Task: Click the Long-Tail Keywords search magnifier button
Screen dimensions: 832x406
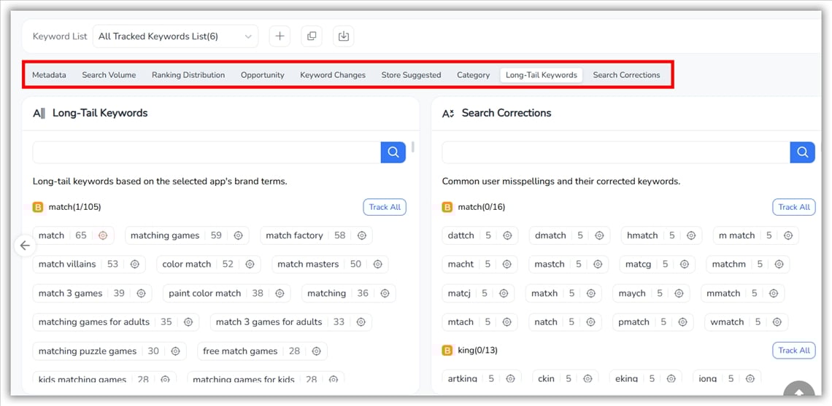Action: [393, 152]
